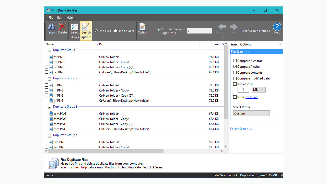
Task: Select the Find Files radio button
Action: click(x=96, y=31)
